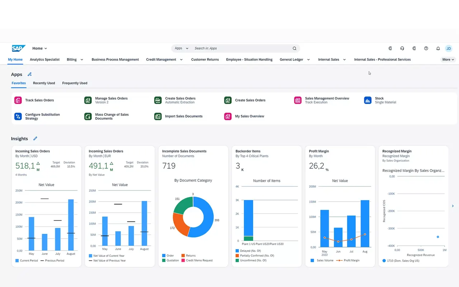Open the Employee - Situation Handling tab
Viewport: 459px width, 287px height.
[x=249, y=60]
